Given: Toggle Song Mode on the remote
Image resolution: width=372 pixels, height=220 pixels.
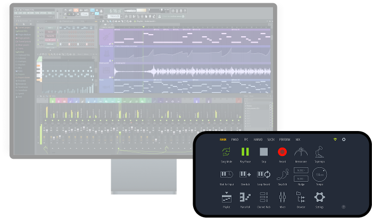Looking at the screenshot, I should pyautogui.click(x=226, y=152).
